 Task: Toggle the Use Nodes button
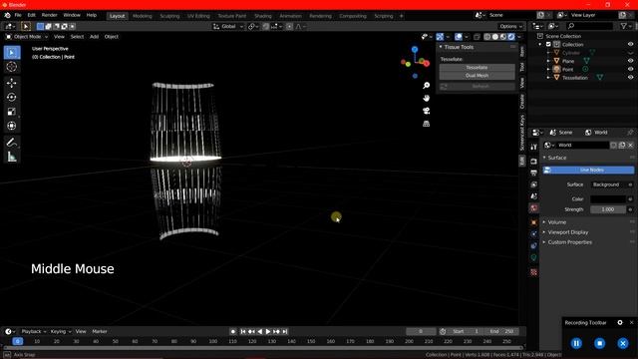(588, 170)
